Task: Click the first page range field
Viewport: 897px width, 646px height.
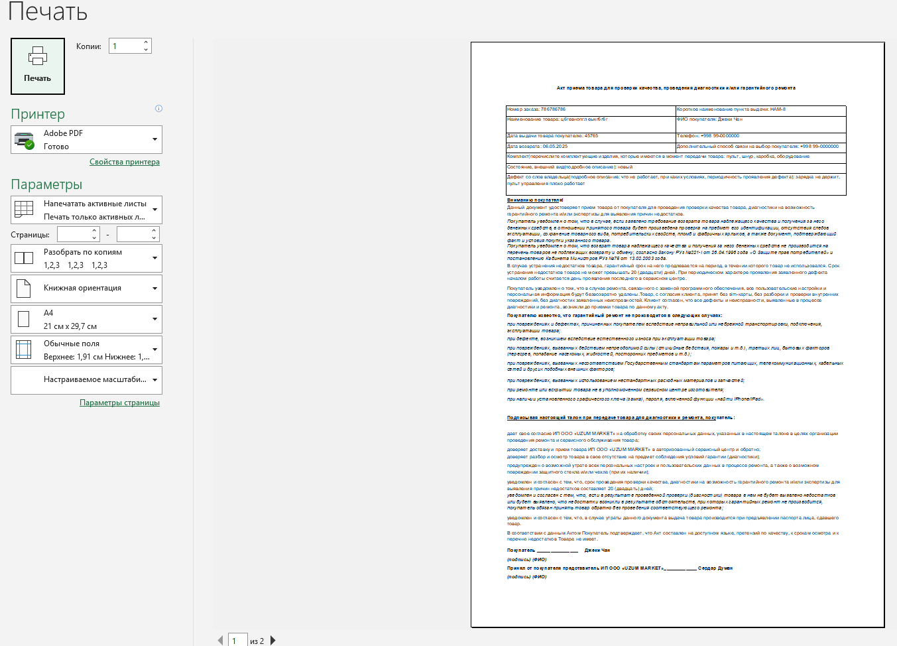Action: click(74, 234)
